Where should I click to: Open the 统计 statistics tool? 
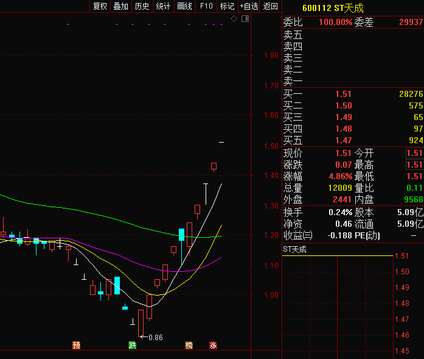(163, 6)
